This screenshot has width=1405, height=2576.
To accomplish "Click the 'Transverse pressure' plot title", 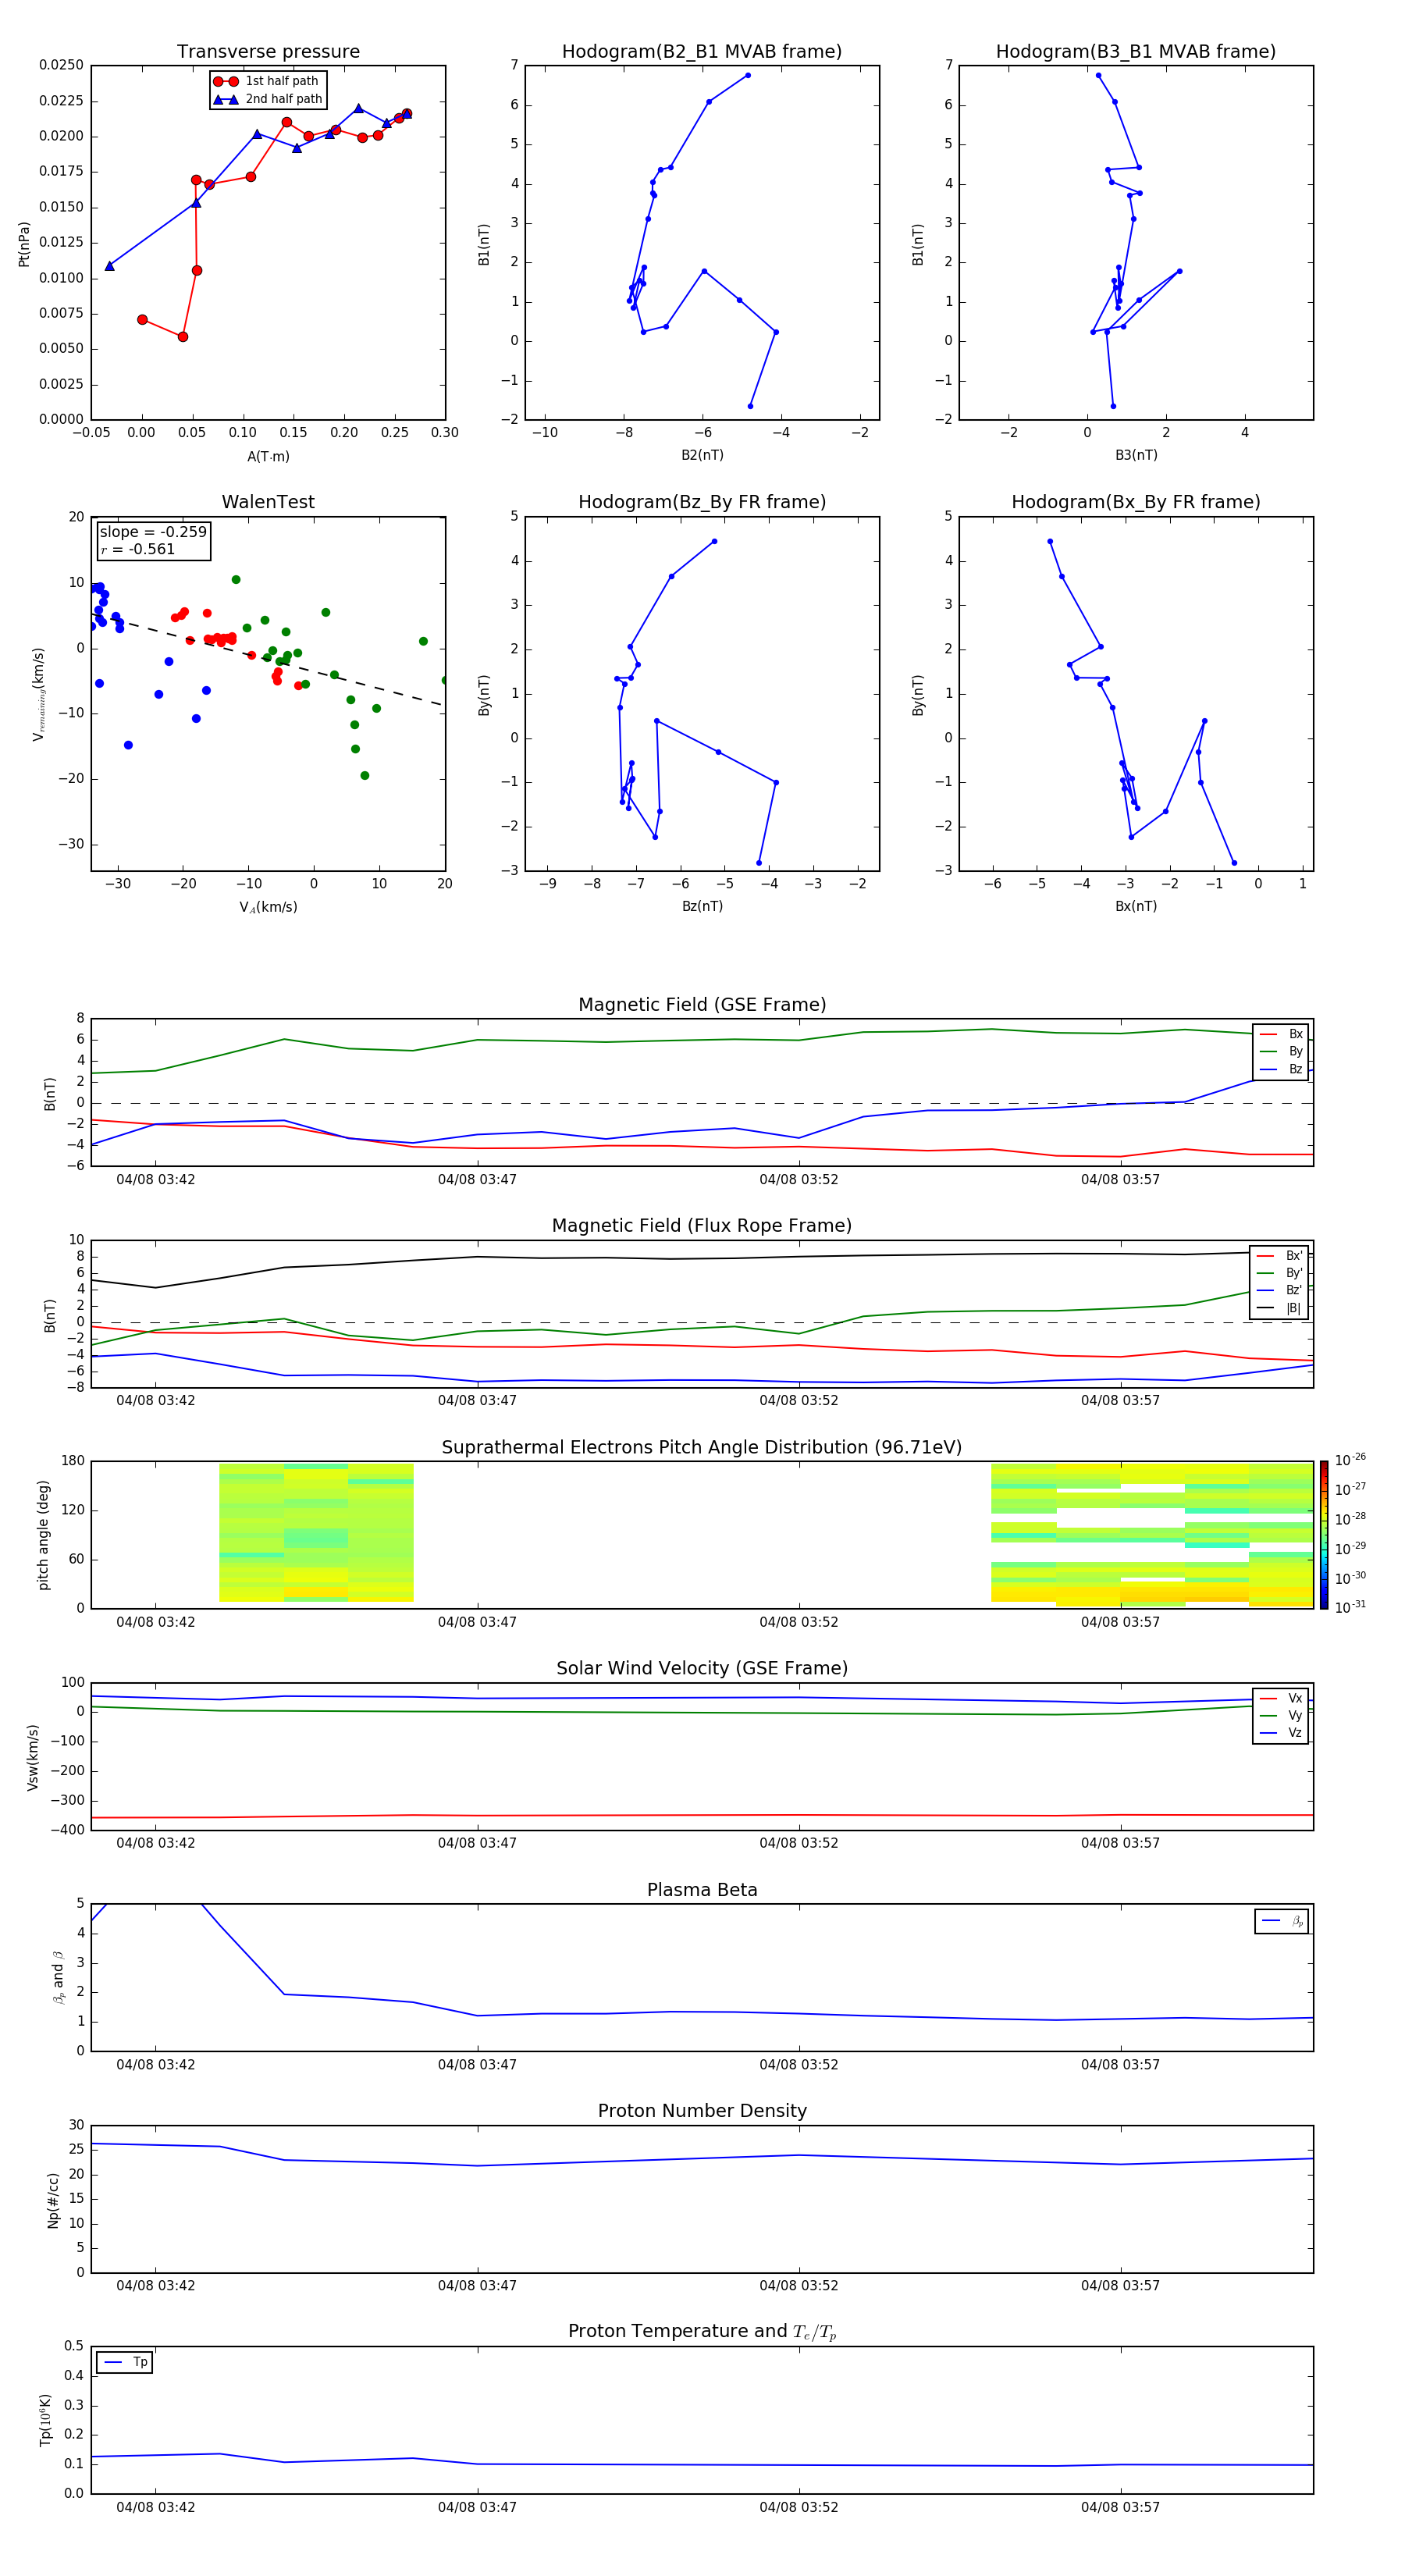I will pyautogui.click(x=268, y=52).
